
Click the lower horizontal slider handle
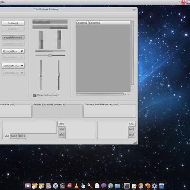click(50, 55)
